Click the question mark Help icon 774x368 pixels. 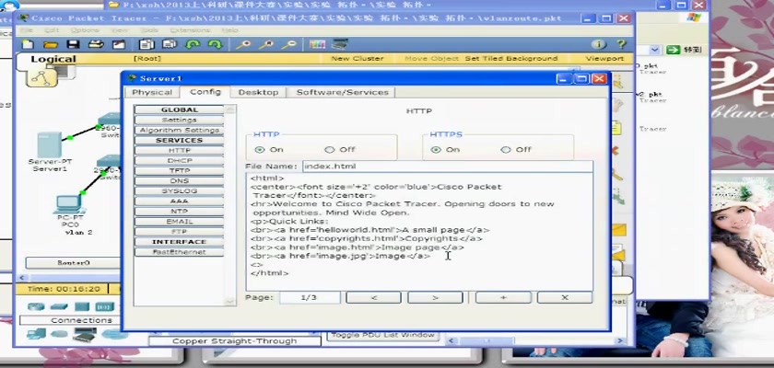(621, 44)
